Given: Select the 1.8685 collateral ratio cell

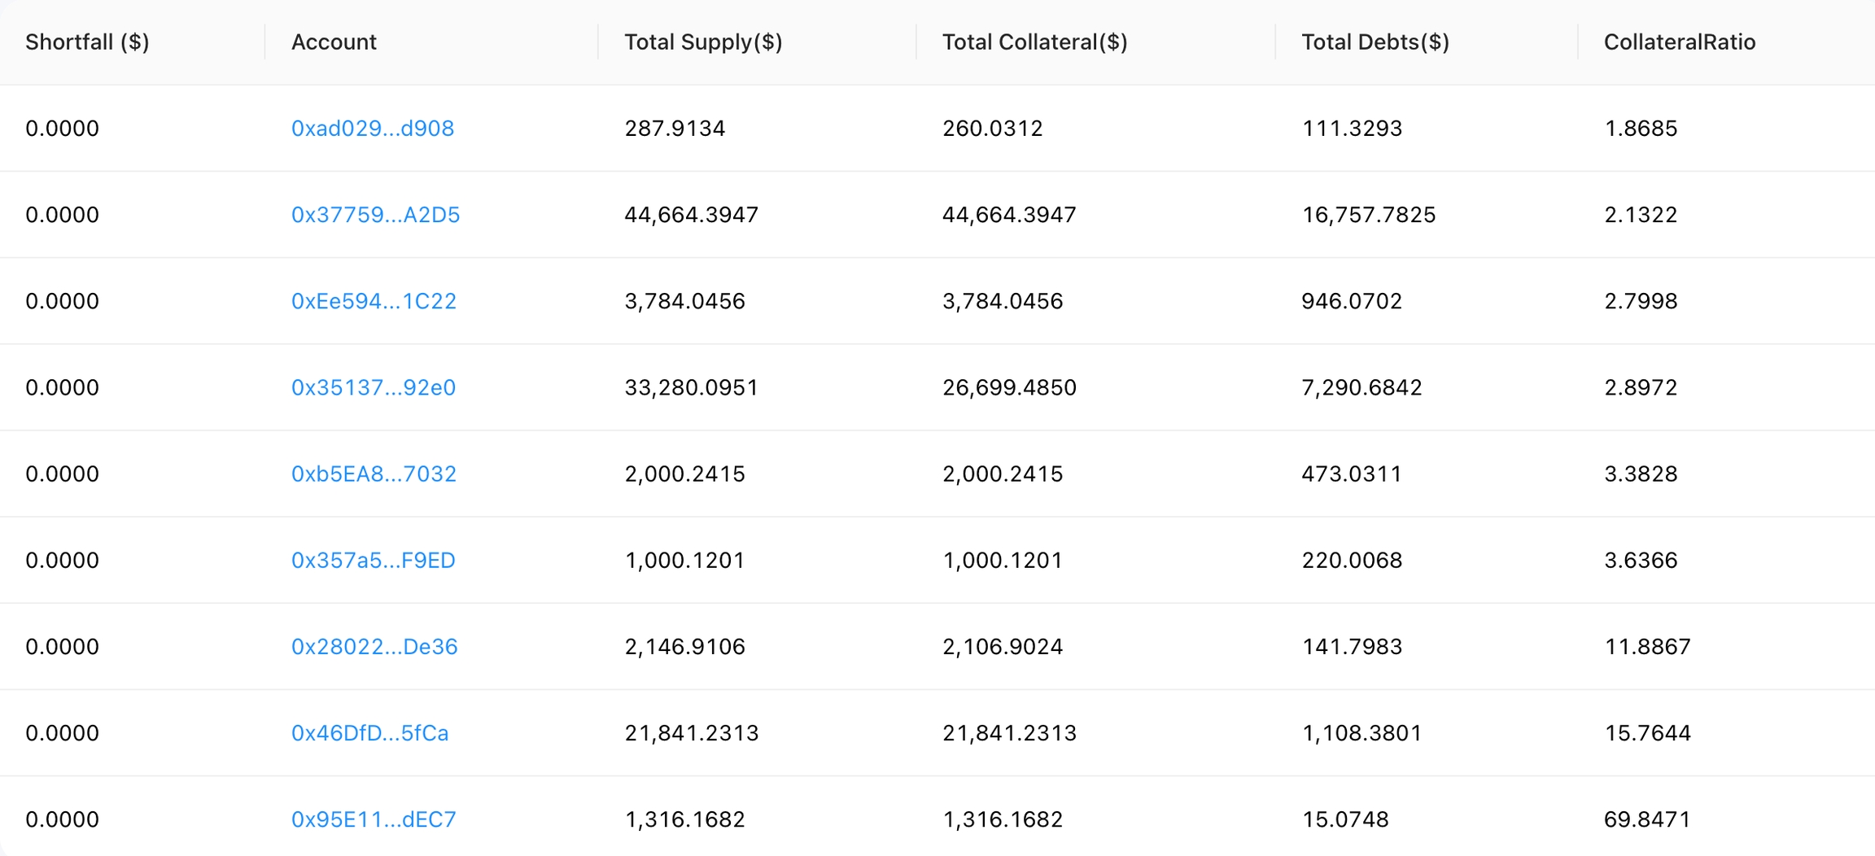Looking at the screenshot, I should pos(1640,129).
